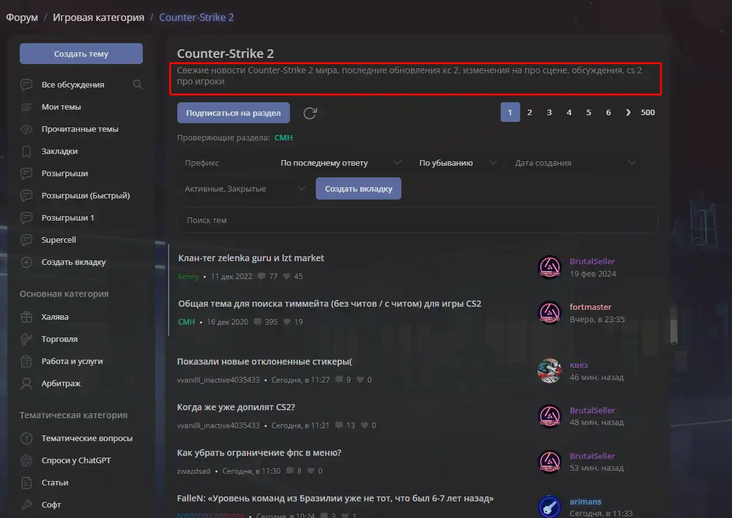Open fortmaster's avatar image

point(550,312)
